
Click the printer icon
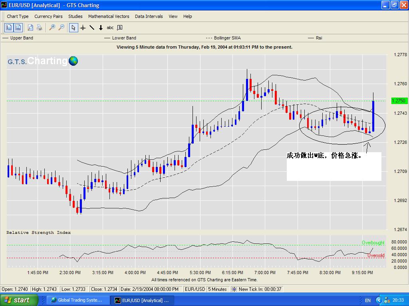[x=40, y=27]
